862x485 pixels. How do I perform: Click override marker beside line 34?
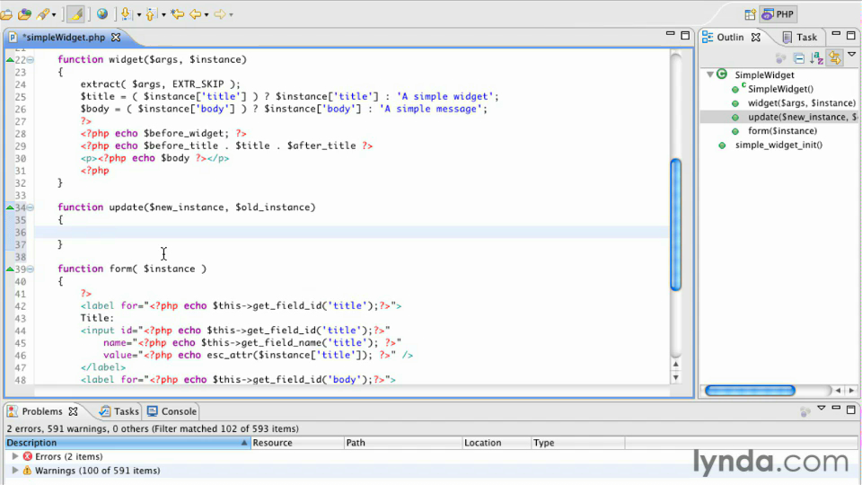[x=9, y=207]
